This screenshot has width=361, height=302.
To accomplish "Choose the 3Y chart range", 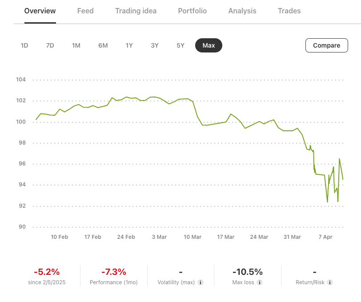I will click(x=155, y=45).
